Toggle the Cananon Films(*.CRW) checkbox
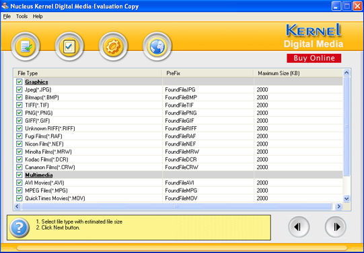 pyautogui.click(x=20, y=167)
